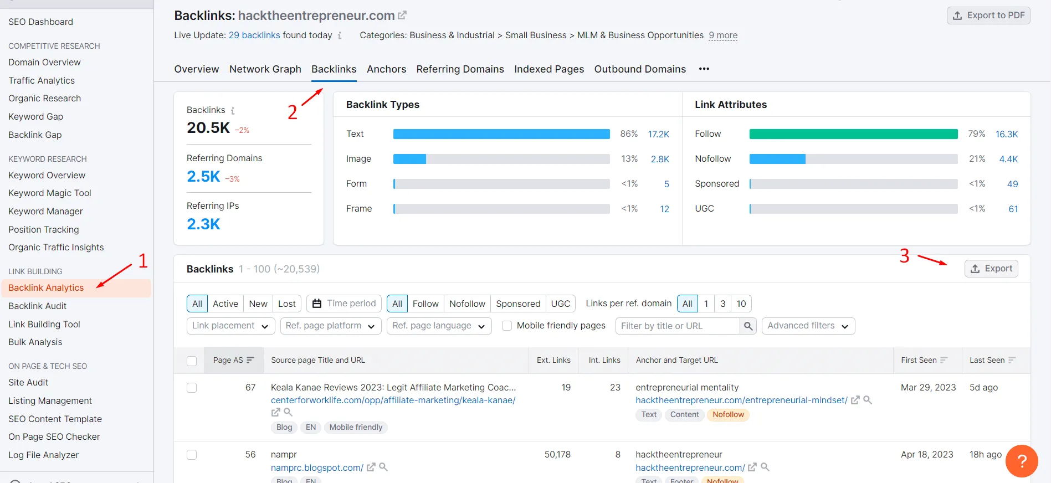Go to Site Audit in sidebar
The height and width of the screenshot is (483, 1051).
click(28, 382)
